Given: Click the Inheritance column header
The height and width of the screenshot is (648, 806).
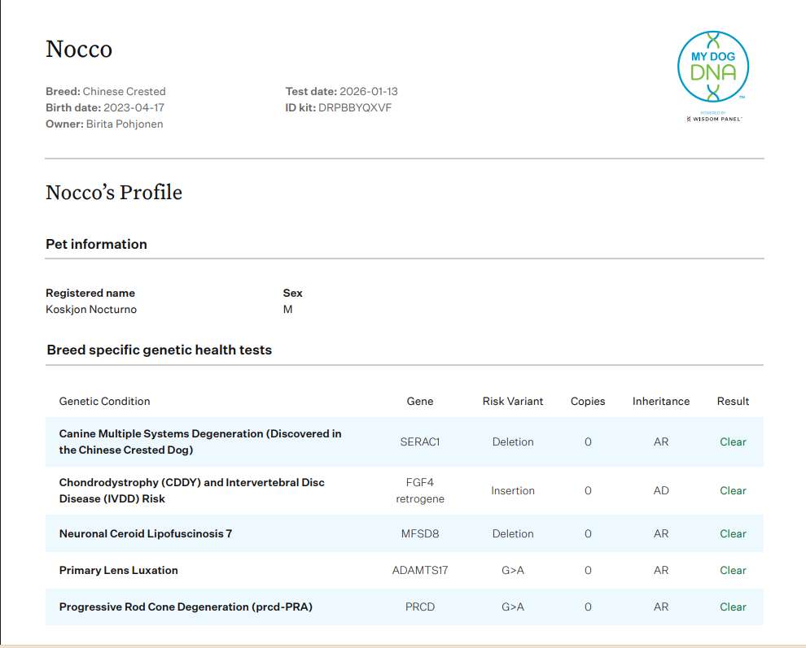Looking at the screenshot, I should pos(660,401).
